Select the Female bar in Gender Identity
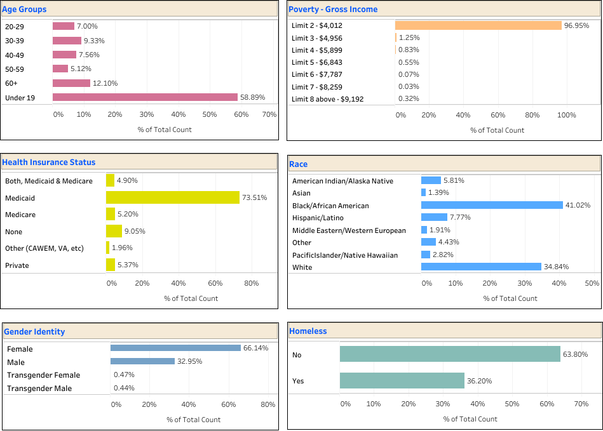603x431 pixels. 178,348
